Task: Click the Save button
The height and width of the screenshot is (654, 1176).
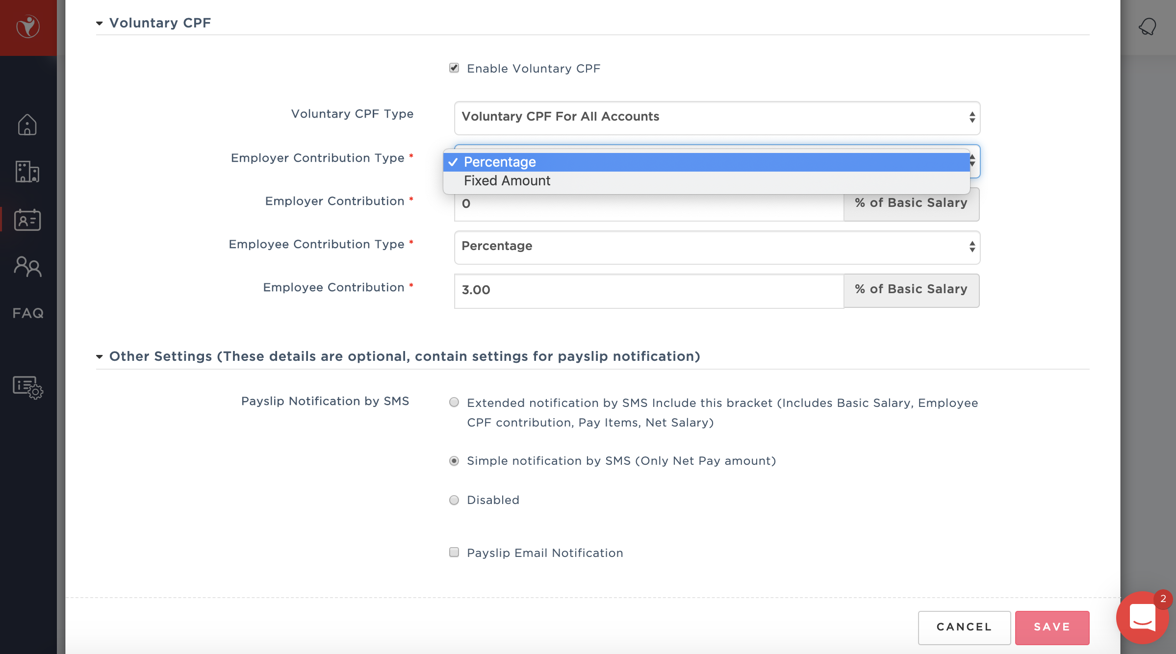Action: (1052, 627)
